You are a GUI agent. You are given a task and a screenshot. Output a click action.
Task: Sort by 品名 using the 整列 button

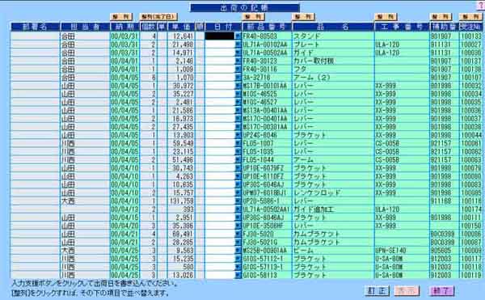pyautogui.click(x=303, y=17)
